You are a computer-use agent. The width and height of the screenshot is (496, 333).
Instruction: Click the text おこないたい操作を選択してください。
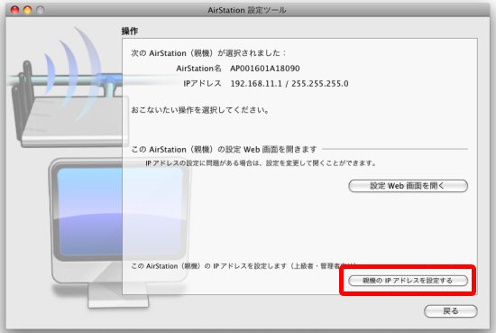[x=200, y=110]
